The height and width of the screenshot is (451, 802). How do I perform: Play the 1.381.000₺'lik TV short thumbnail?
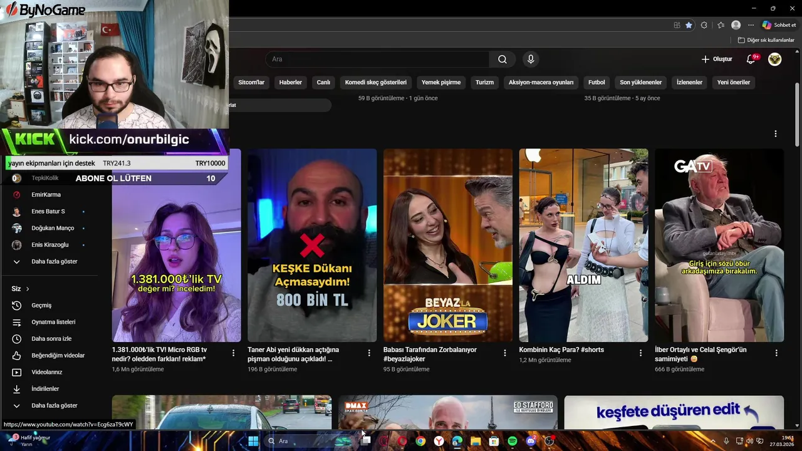pyautogui.click(x=177, y=245)
